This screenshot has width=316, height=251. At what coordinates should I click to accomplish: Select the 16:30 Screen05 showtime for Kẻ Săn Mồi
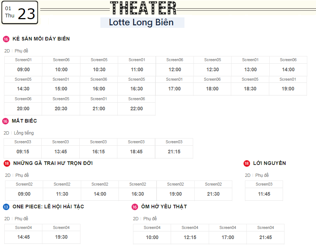coord(137,86)
